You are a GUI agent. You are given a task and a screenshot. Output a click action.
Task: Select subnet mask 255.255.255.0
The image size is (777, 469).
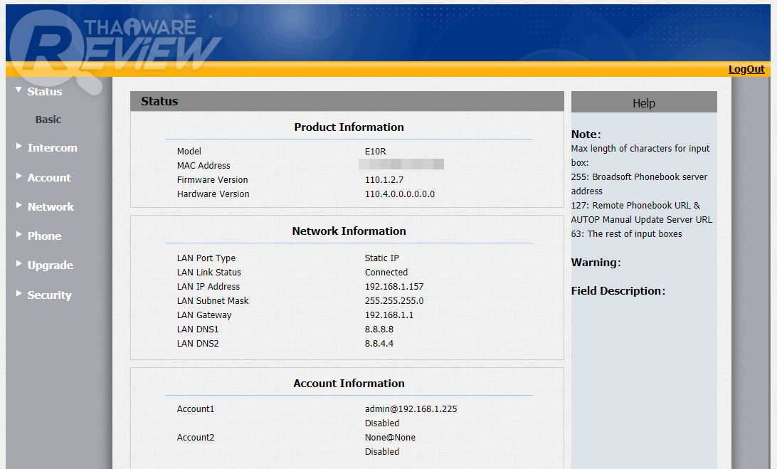[x=394, y=301]
